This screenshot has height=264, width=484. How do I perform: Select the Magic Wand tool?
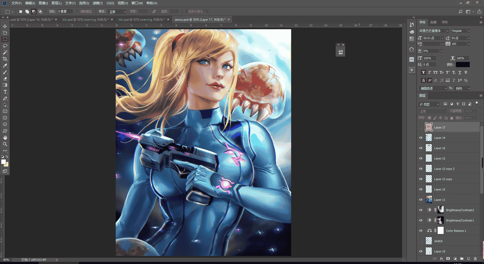click(5, 52)
